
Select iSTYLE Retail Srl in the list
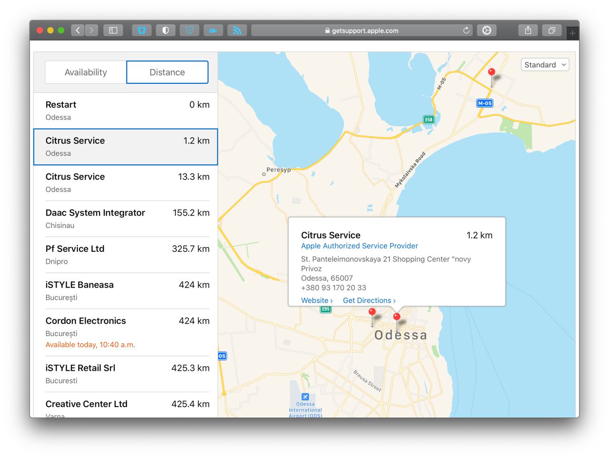point(126,374)
